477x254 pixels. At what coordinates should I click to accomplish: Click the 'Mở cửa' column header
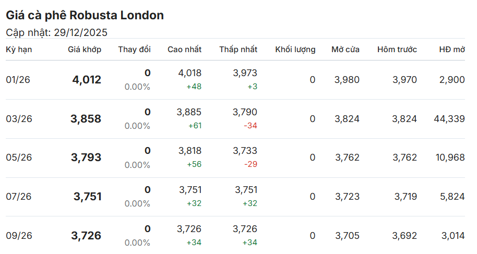point(345,50)
